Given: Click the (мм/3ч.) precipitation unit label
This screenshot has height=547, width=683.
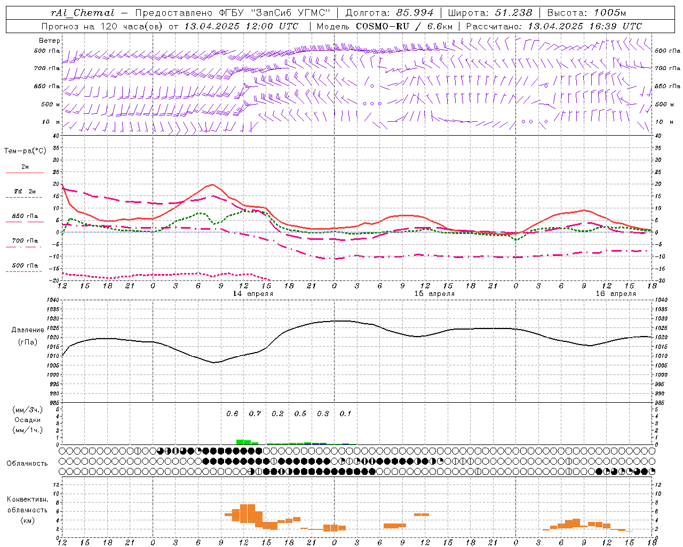Looking at the screenshot, I should pyautogui.click(x=27, y=410).
